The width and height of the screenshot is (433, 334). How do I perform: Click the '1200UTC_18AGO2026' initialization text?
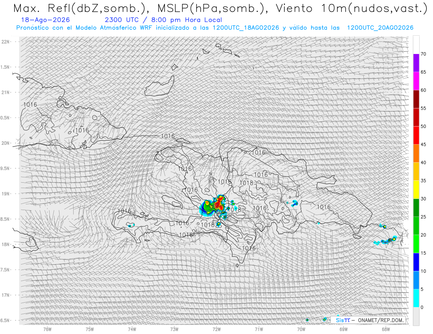pyautogui.click(x=246, y=28)
